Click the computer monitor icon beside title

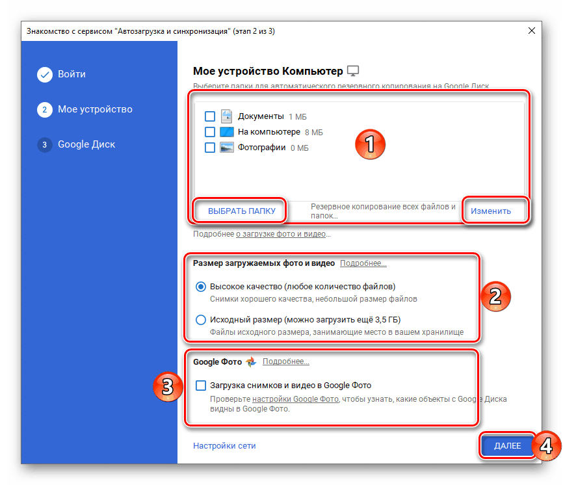coord(353,71)
